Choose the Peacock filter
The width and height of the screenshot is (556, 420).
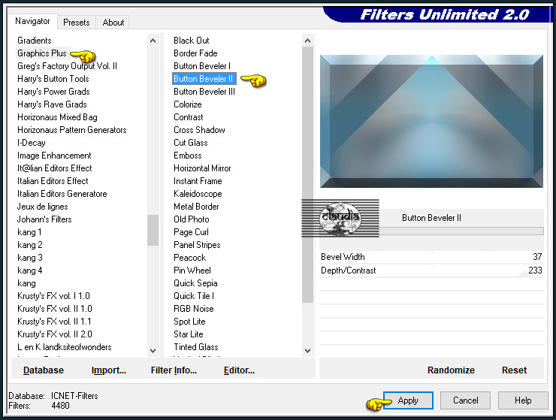coord(189,258)
